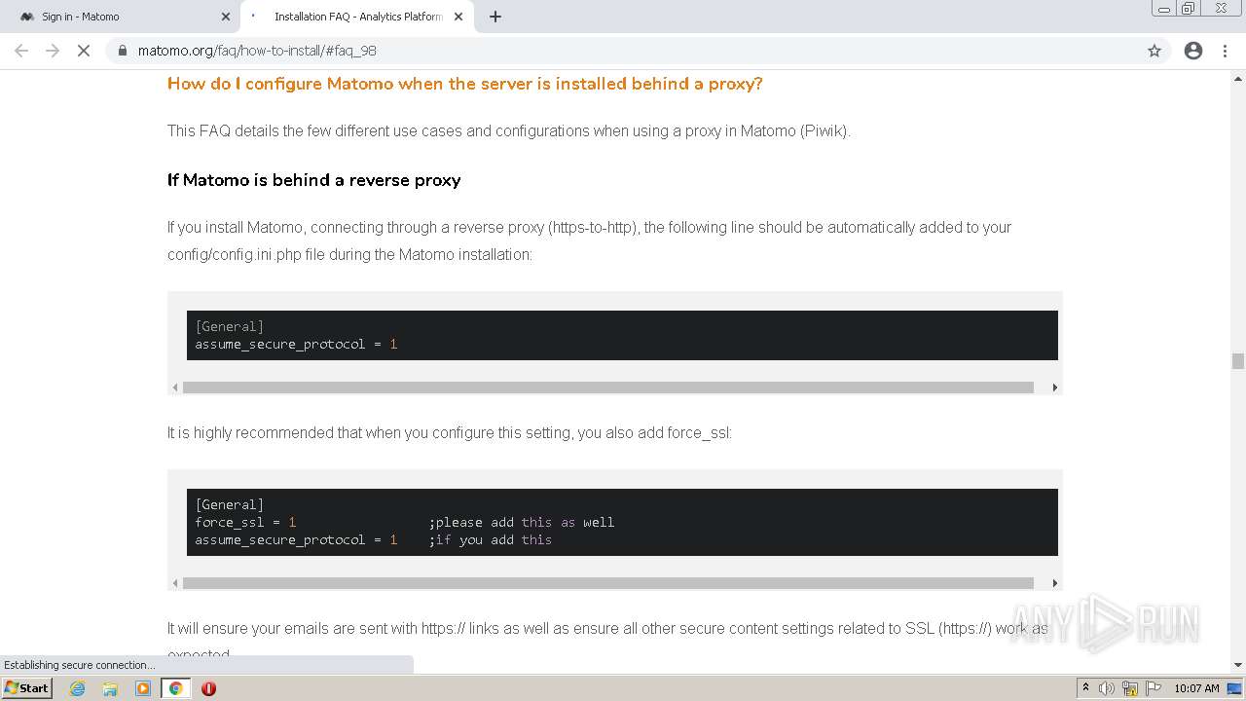Click the page scroll down arrow

[1238, 666]
